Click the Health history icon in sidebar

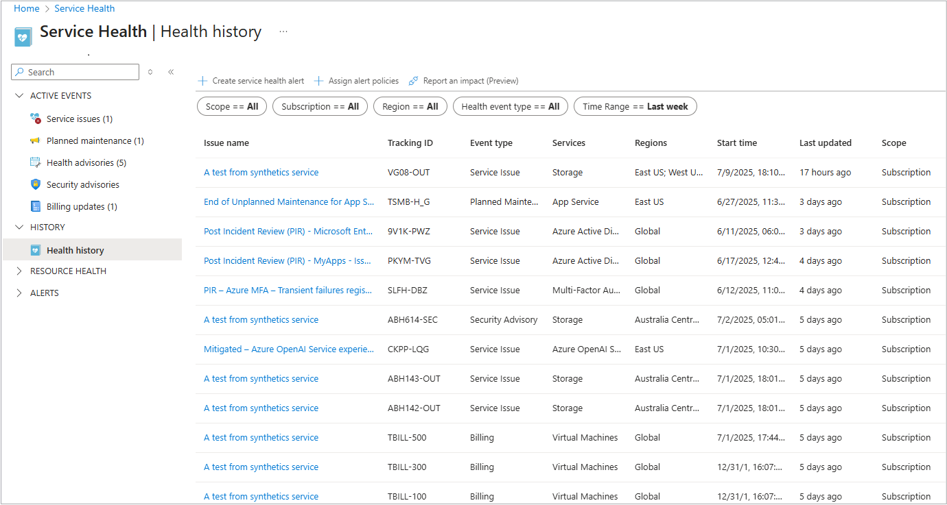[36, 250]
